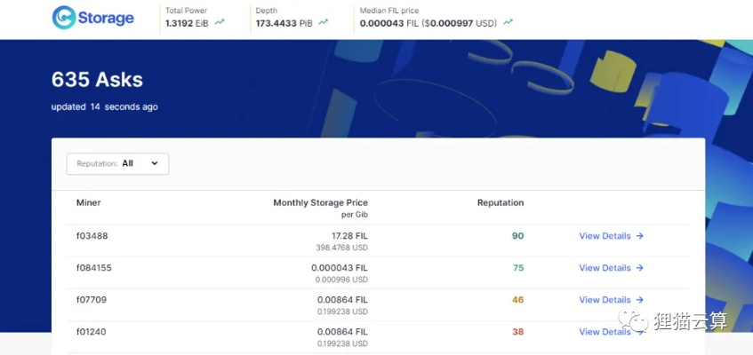This screenshot has width=753, height=355.
Task: Sort by the Miner column header
Action: tap(89, 202)
